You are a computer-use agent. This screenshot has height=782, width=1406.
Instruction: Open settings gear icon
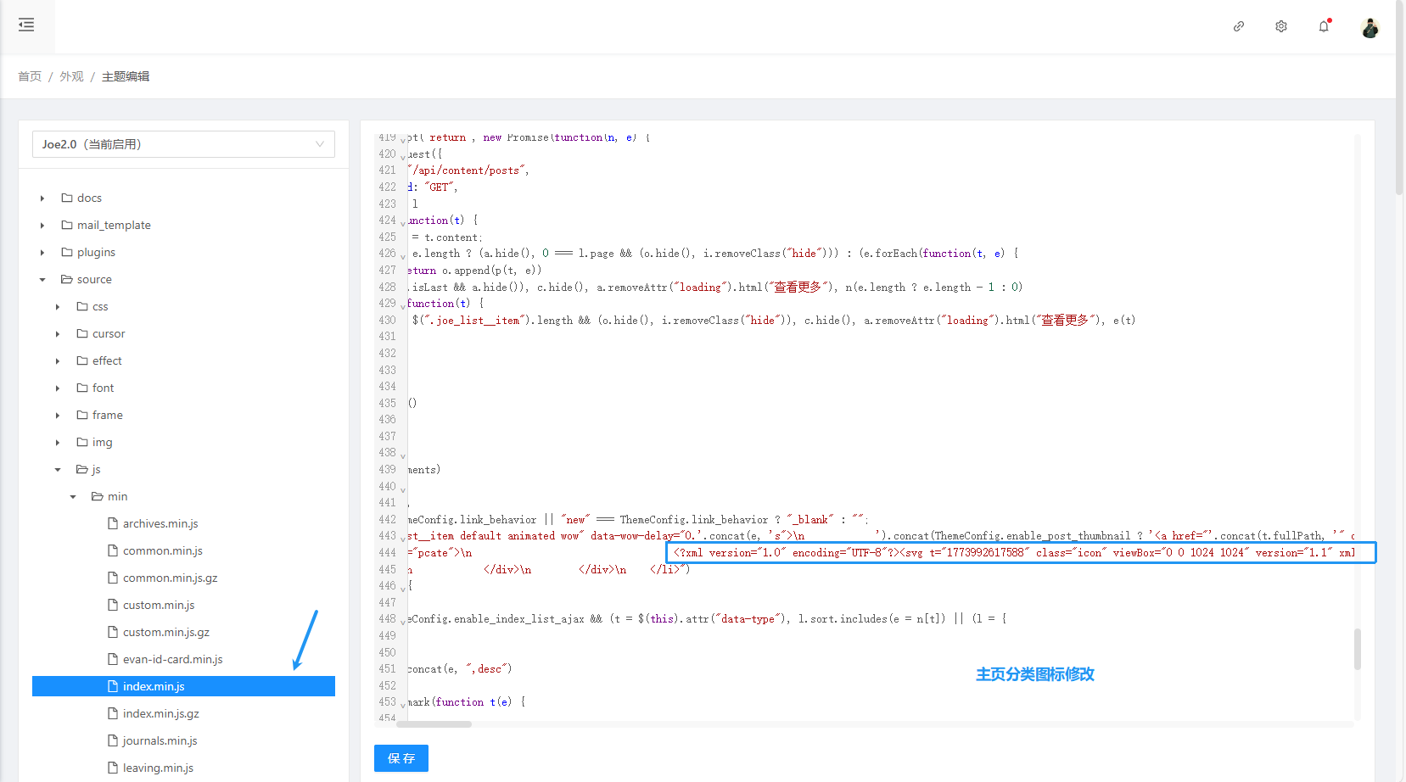(1281, 26)
